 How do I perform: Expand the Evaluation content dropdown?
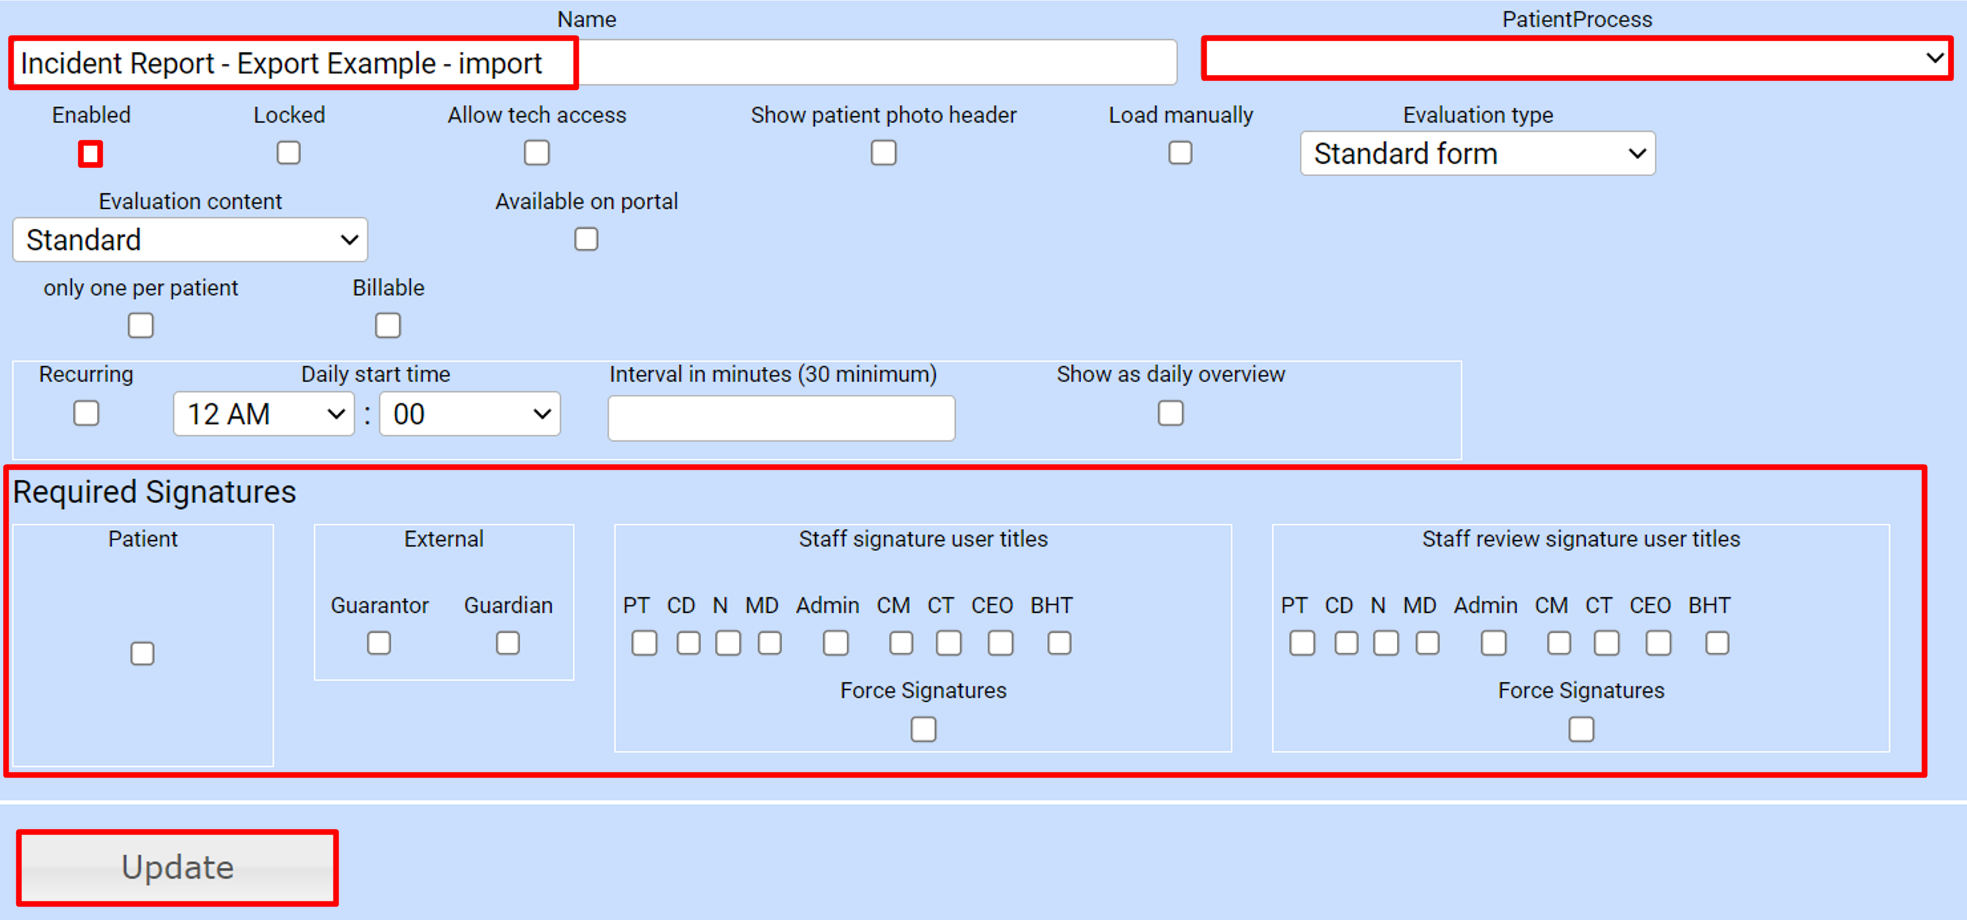[190, 239]
